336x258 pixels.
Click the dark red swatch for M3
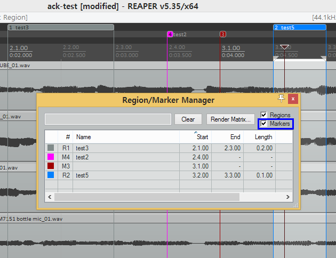(51, 166)
